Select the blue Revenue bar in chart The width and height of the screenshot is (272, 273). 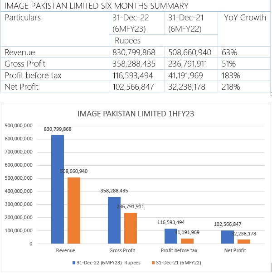coord(58,189)
